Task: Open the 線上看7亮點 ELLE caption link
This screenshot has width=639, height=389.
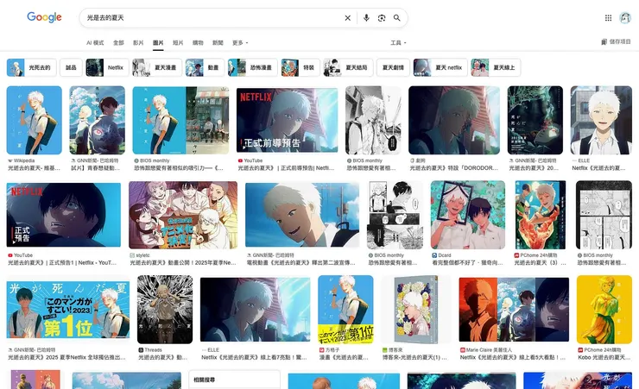Action: pos(254,357)
